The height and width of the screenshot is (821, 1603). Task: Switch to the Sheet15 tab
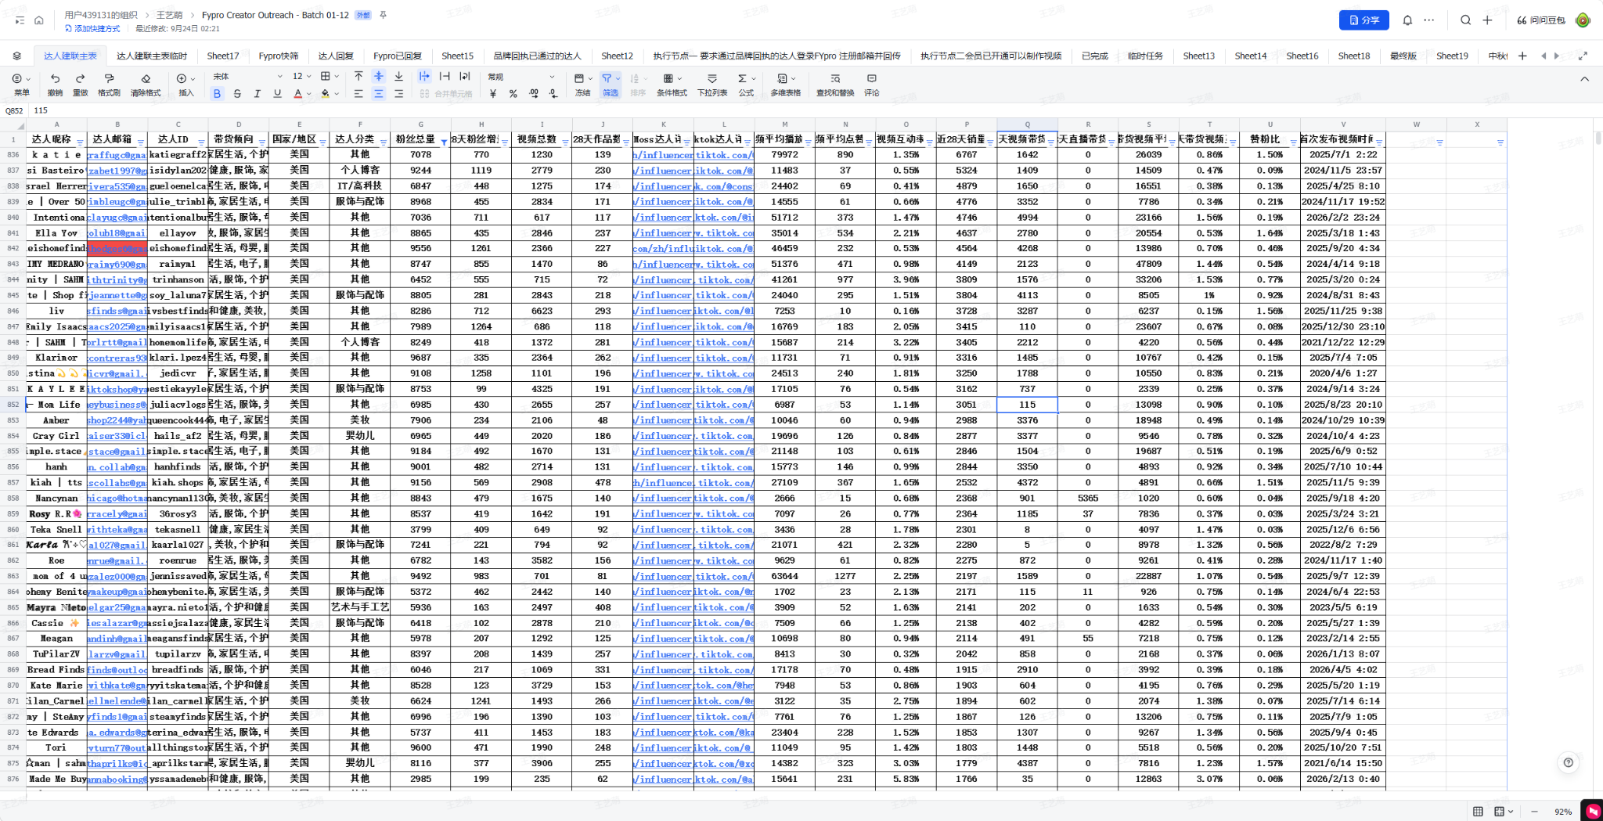(x=457, y=56)
